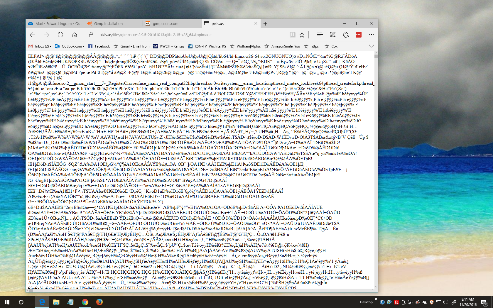Open Wolfram|Alpha favorite link
The image size is (493, 308).
click(245, 46)
